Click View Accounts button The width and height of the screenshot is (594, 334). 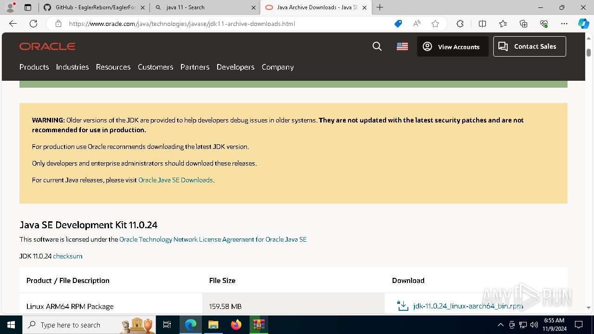[452, 46]
